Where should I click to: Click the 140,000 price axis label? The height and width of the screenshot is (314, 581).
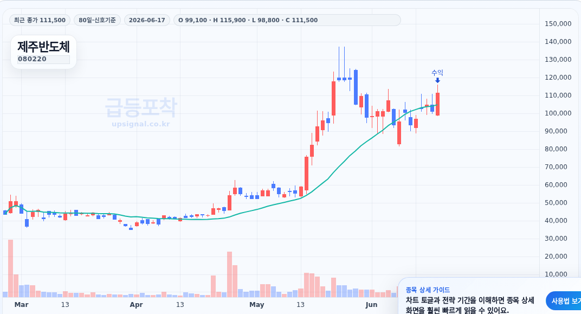pyautogui.click(x=558, y=42)
